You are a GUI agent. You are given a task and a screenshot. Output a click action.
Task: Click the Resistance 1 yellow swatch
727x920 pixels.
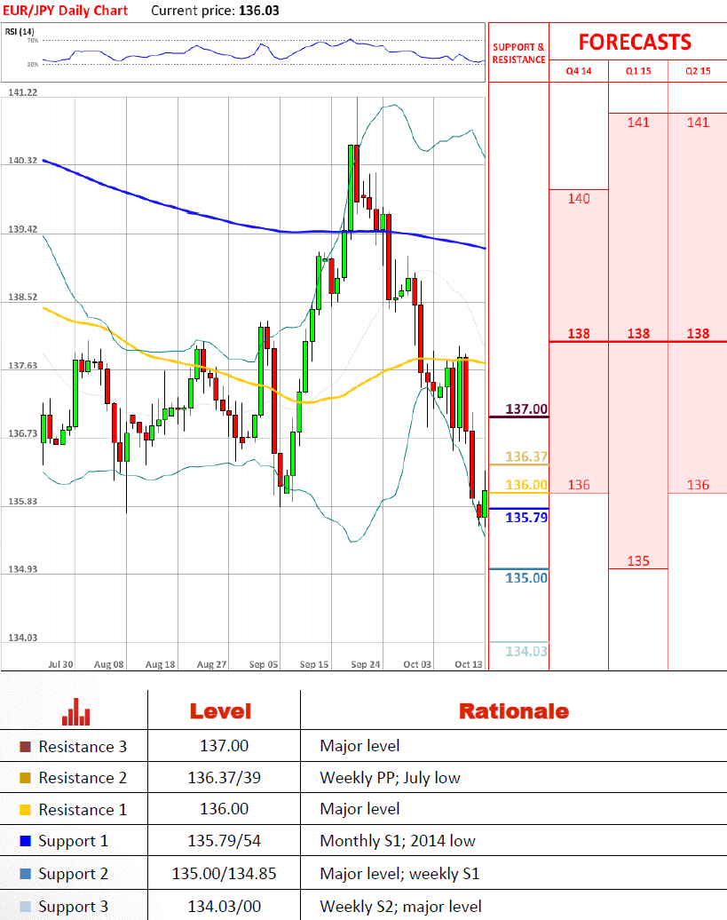click(25, 810)
